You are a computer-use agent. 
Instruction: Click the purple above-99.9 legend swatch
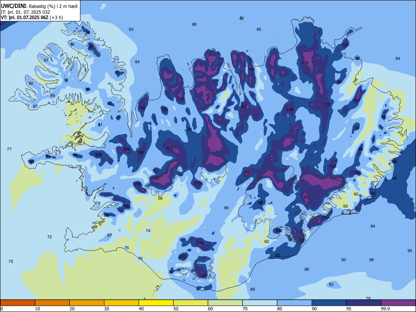point(398,303)
